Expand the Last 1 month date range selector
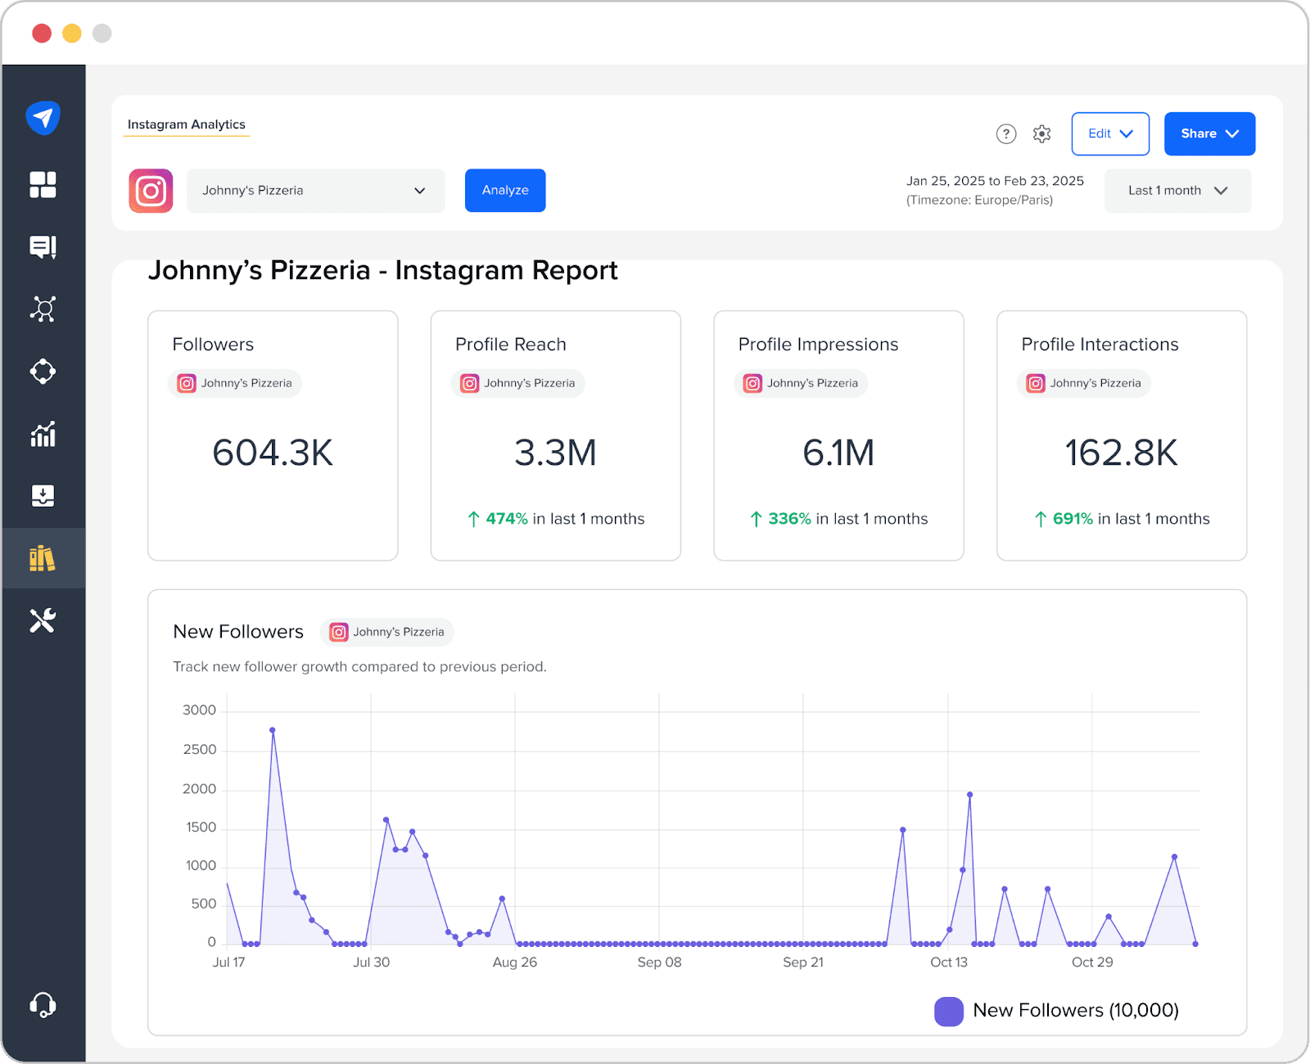The image size is (1310, 1064). pyautogui.click(x=1177, y=190)
